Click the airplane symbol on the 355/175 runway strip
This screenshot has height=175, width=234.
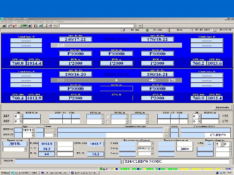pos(152,80)
